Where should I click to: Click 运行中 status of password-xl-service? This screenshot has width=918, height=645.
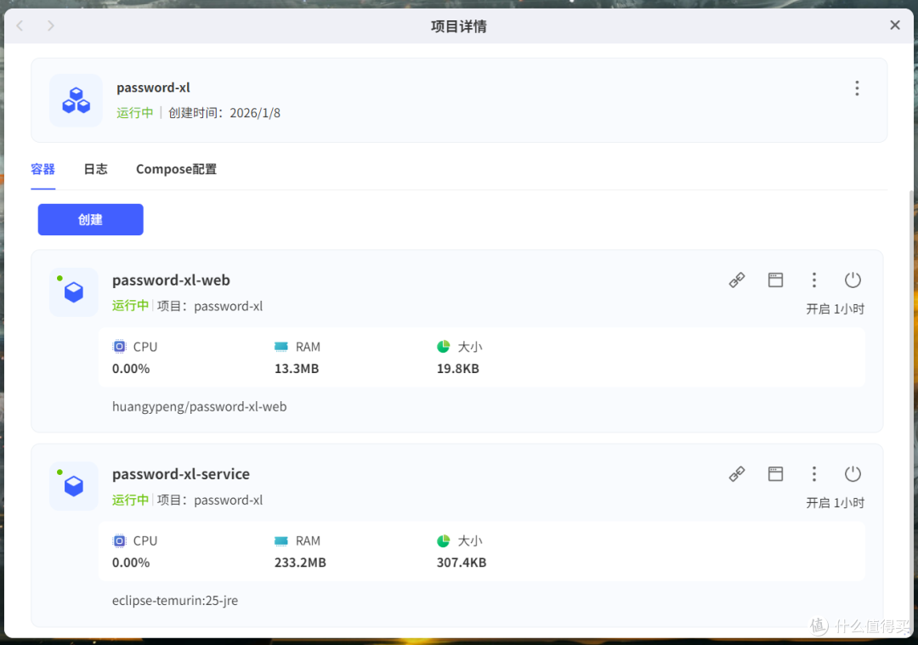click(131, 500)
